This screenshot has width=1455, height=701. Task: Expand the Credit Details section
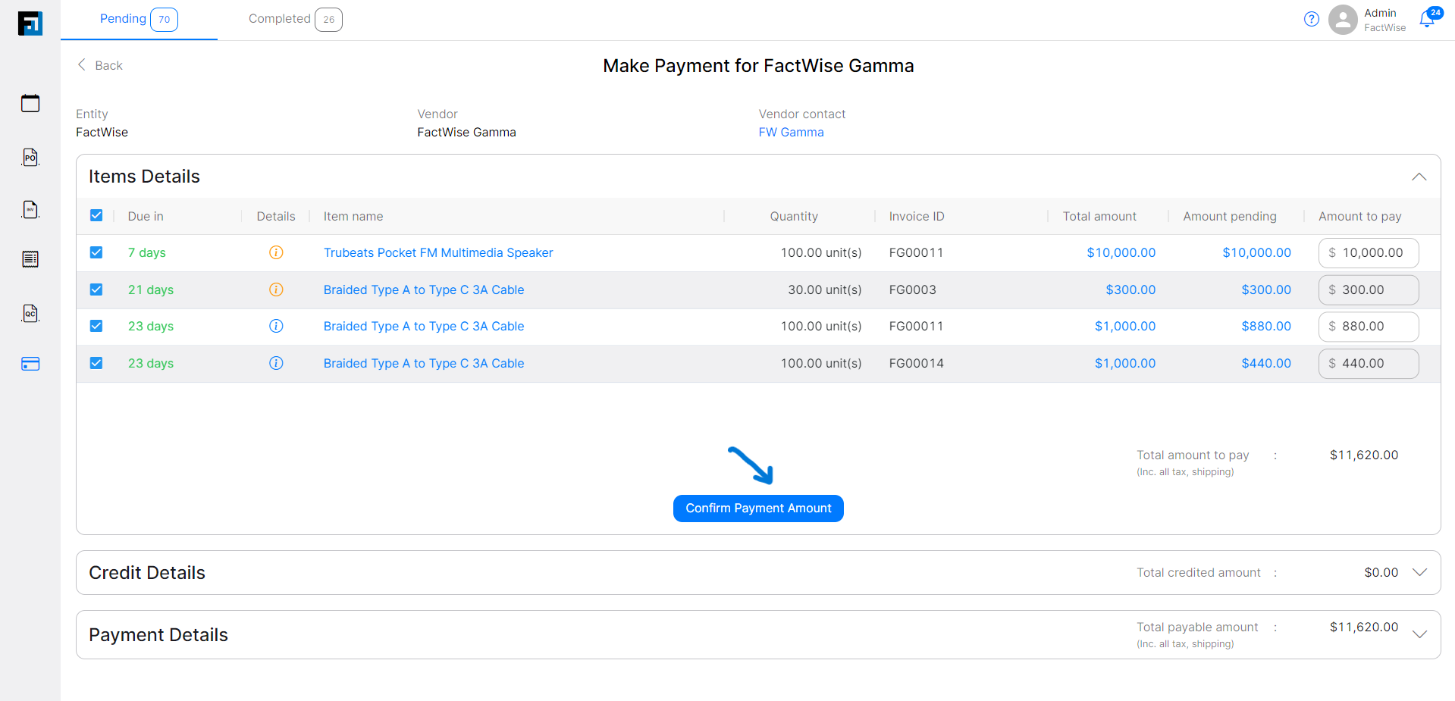(1419, 572)
